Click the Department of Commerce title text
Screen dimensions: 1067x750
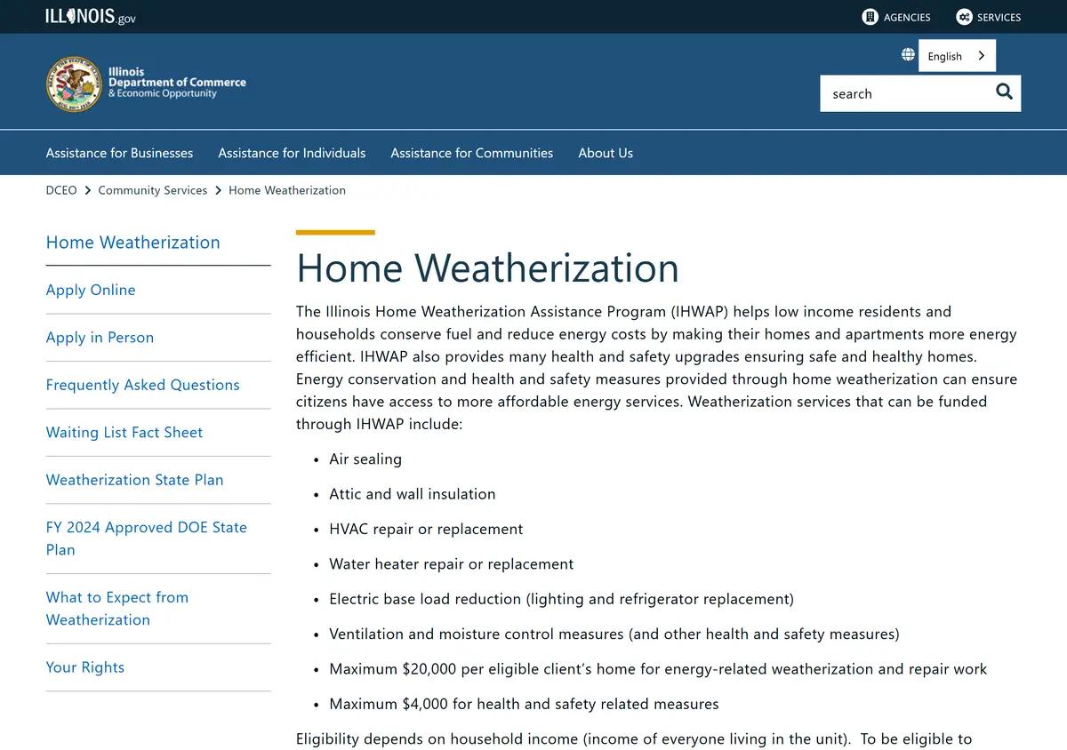click(177, 82)
